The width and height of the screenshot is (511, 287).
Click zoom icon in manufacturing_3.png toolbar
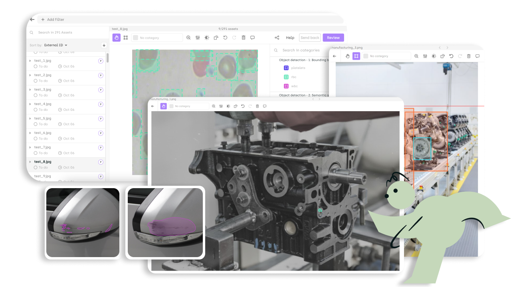(x=416, y=56)
